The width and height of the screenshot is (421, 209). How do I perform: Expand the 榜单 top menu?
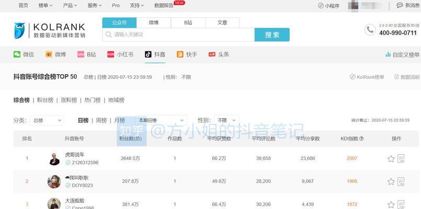pyautogui.click(x=45, y=5)
